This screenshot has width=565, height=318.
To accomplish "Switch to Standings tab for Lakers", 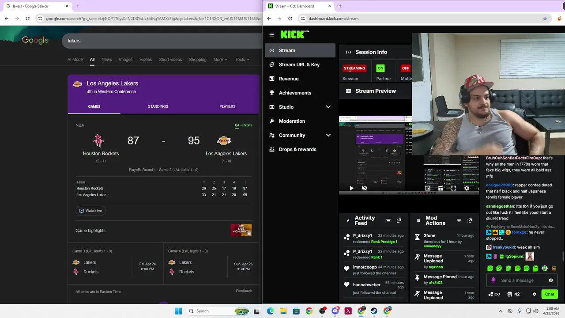I will [x=158, y=106].
